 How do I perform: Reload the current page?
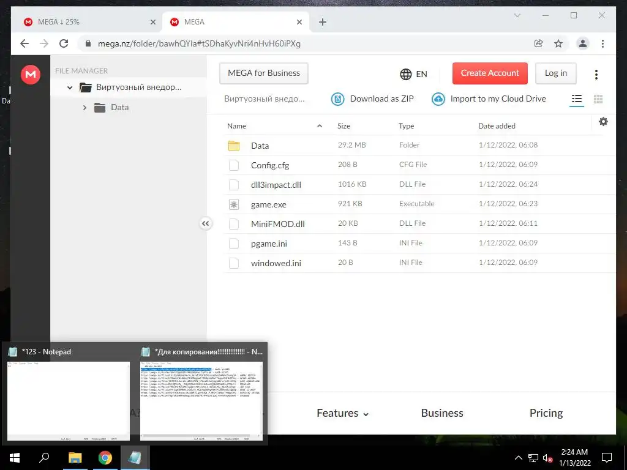(64, 43)
